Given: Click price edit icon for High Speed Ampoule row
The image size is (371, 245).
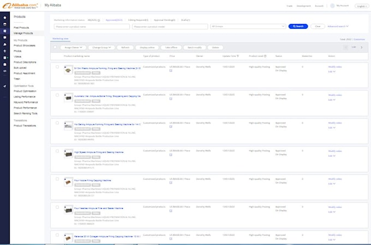Looking at the screenshot, I should coord(171,155).
